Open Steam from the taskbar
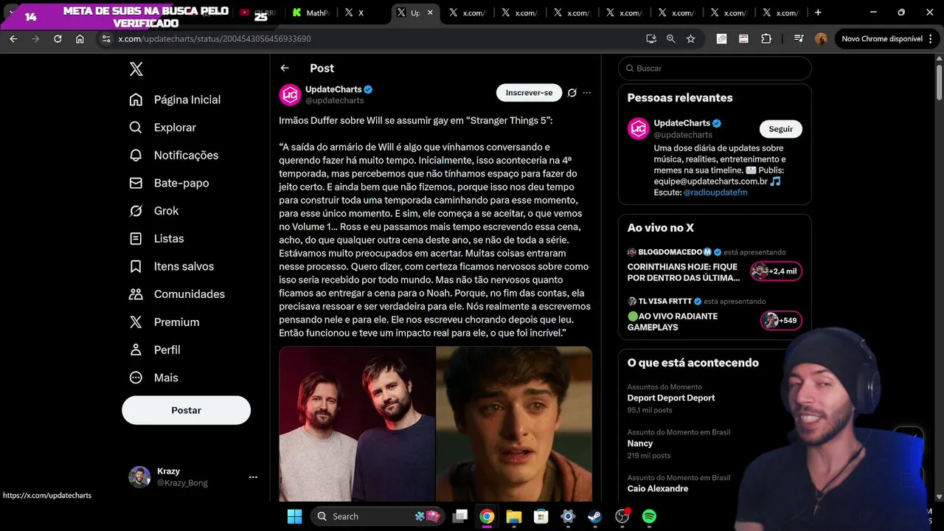 (x=595, y=516)
